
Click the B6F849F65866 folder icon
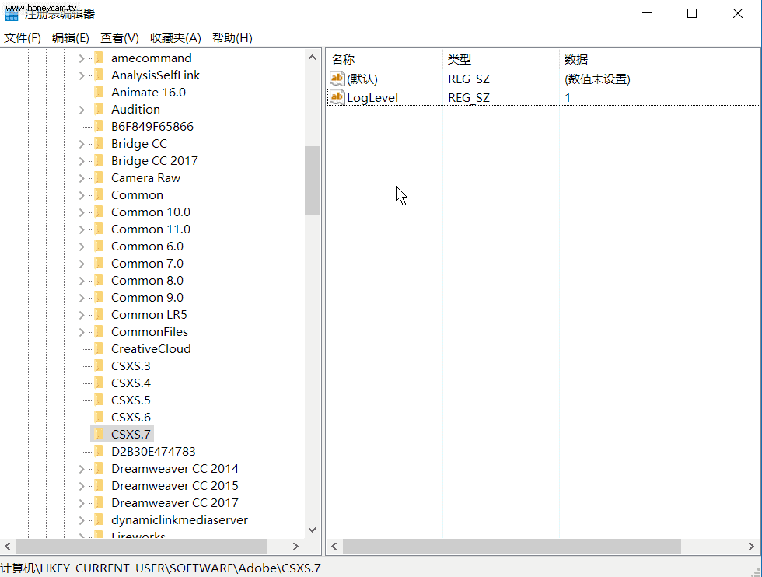tap(99, 127)
